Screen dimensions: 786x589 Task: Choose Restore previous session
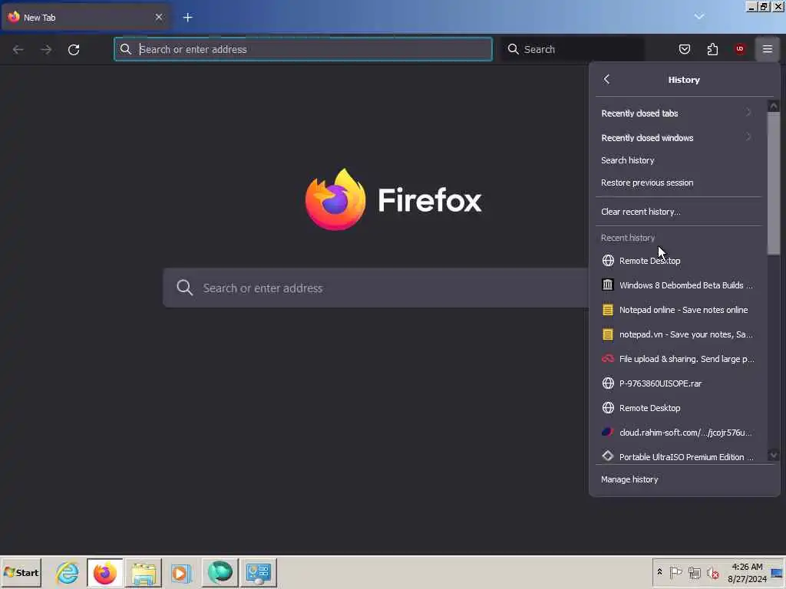pyautogui.click(x=679, y=183)
